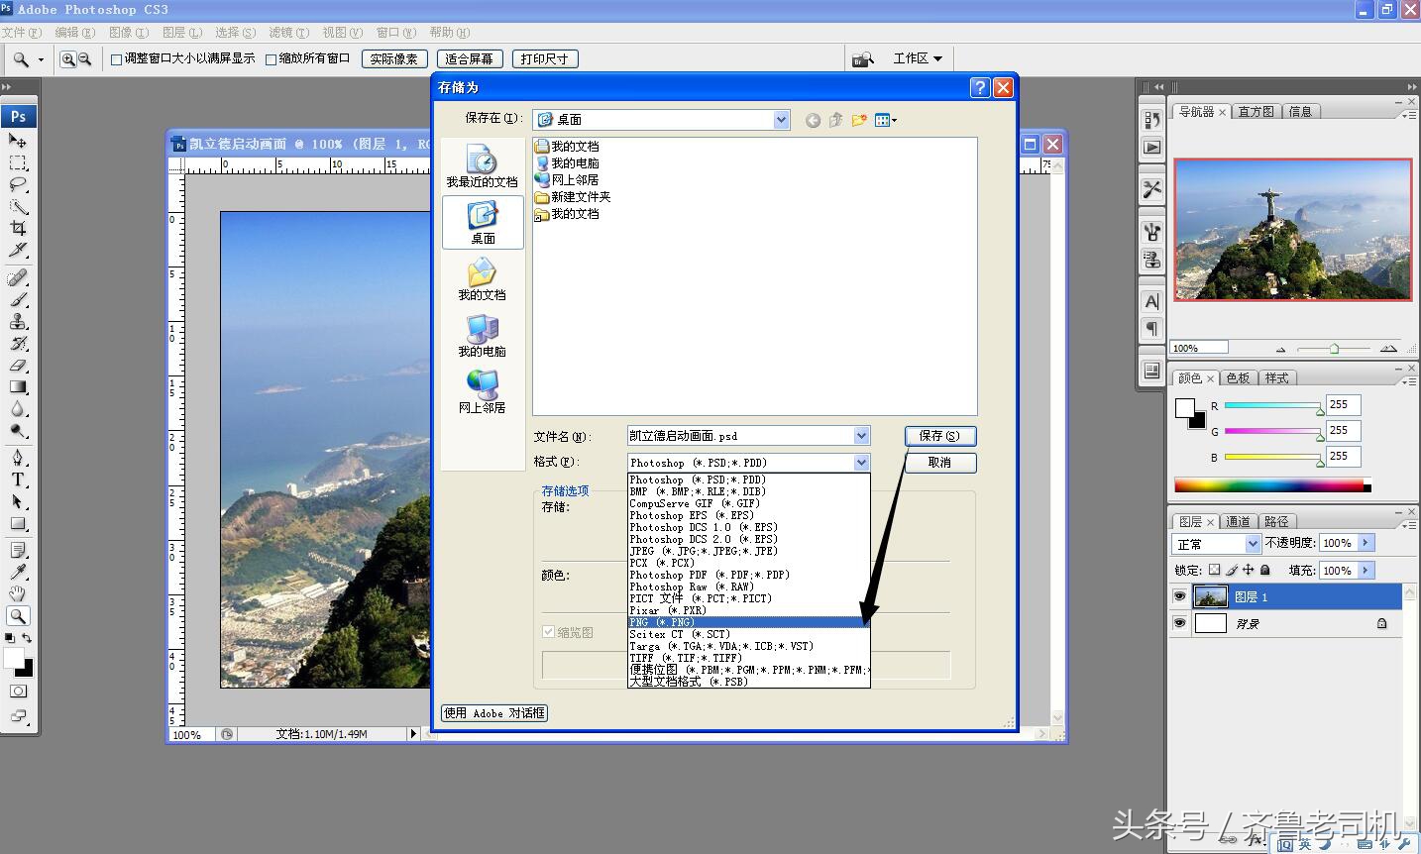Toggle Quick Mask mode
The width and height of the screenshot is (1421, 854).
tap(18, 691)
